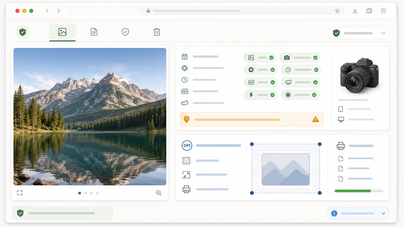This screenshot has height=227, width=404.
Task: Click the pixel grid icon
Action: tap(187, 160)
